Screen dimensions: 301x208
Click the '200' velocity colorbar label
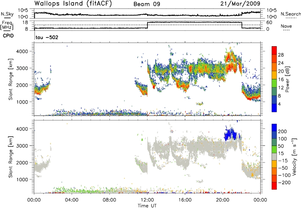click(x=283, y=131)
